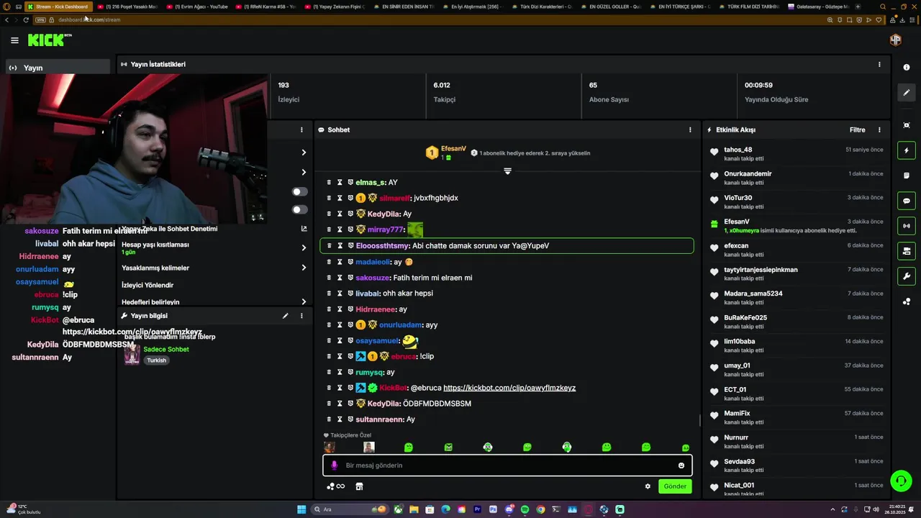Open İzleyici Yönlendir setting
Screen dimensions: 921x518
click(x=148, y=285)
